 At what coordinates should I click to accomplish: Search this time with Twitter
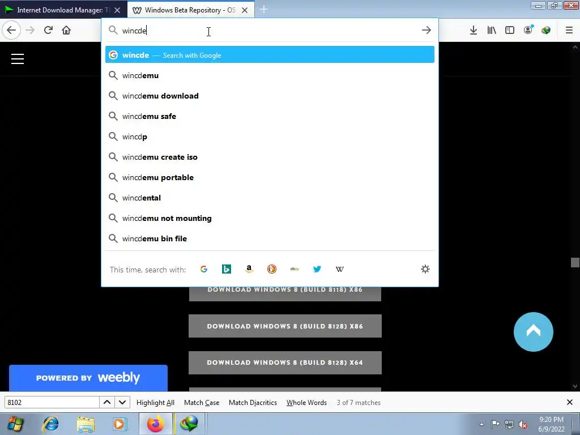(x=317, y=269)
